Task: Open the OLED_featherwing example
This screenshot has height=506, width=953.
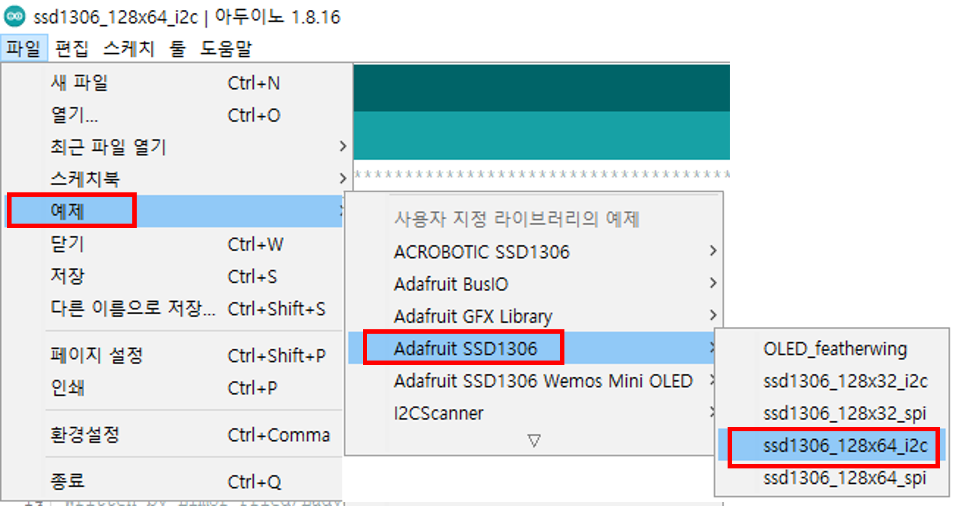Action: tap(835, 349)
